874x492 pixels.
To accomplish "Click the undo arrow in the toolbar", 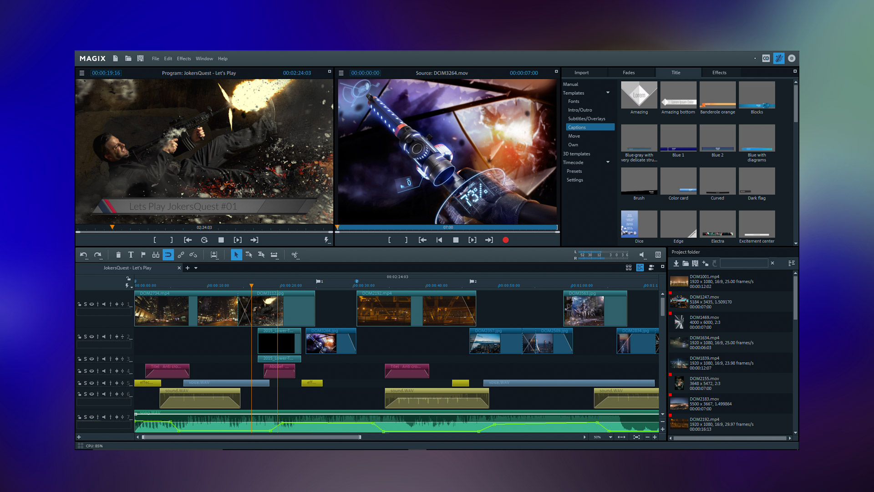I will coord(84,255).
